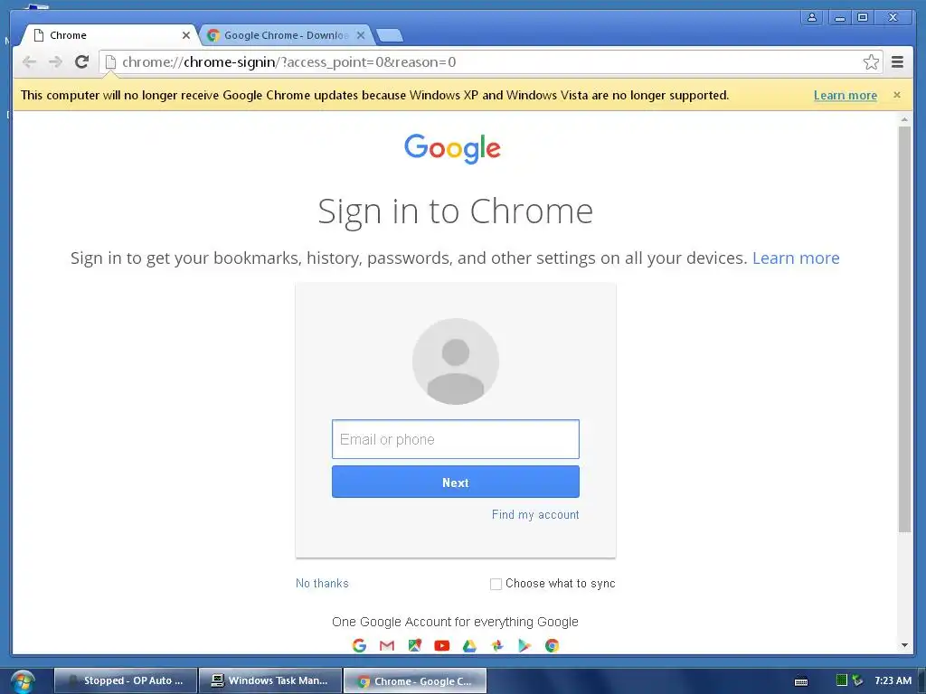
Task: Go forward using the browser forward arrow
Action: click(x=55, y=62)
